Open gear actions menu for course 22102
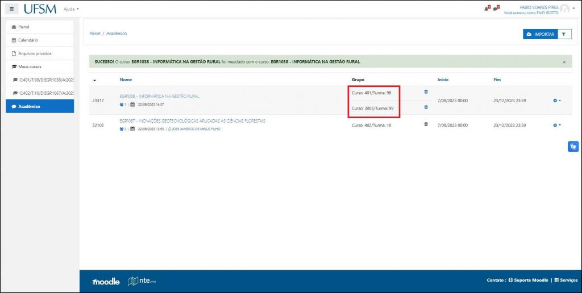Viewport: 582px width, 293px height. click(x=557, y=125)
